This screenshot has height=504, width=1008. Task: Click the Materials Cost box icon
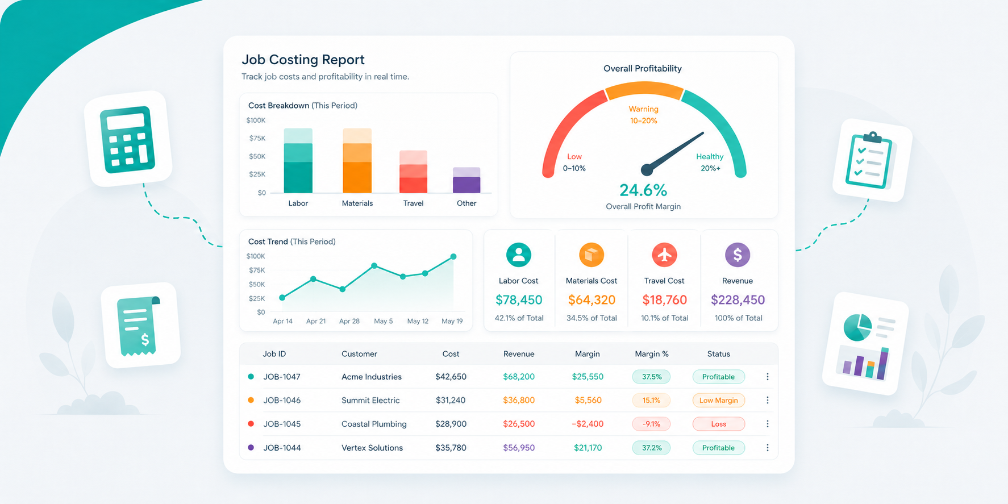coord(592,255)
